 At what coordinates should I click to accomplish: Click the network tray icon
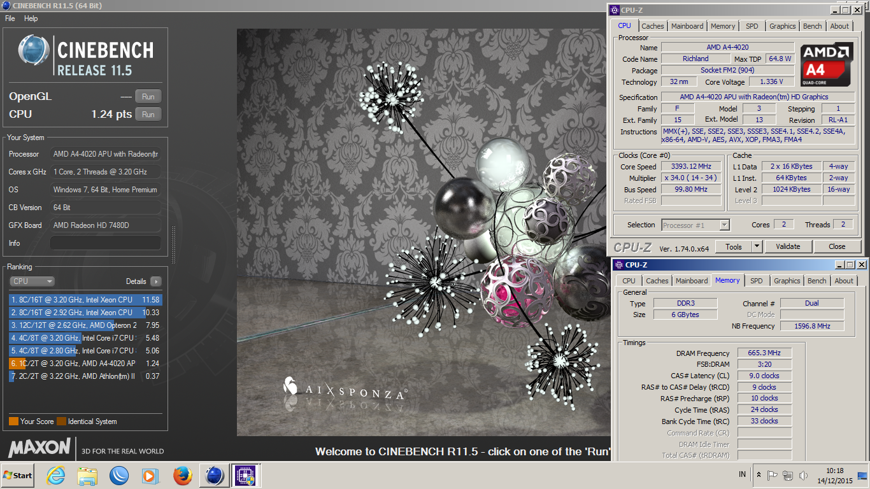(x=788, y=476)
